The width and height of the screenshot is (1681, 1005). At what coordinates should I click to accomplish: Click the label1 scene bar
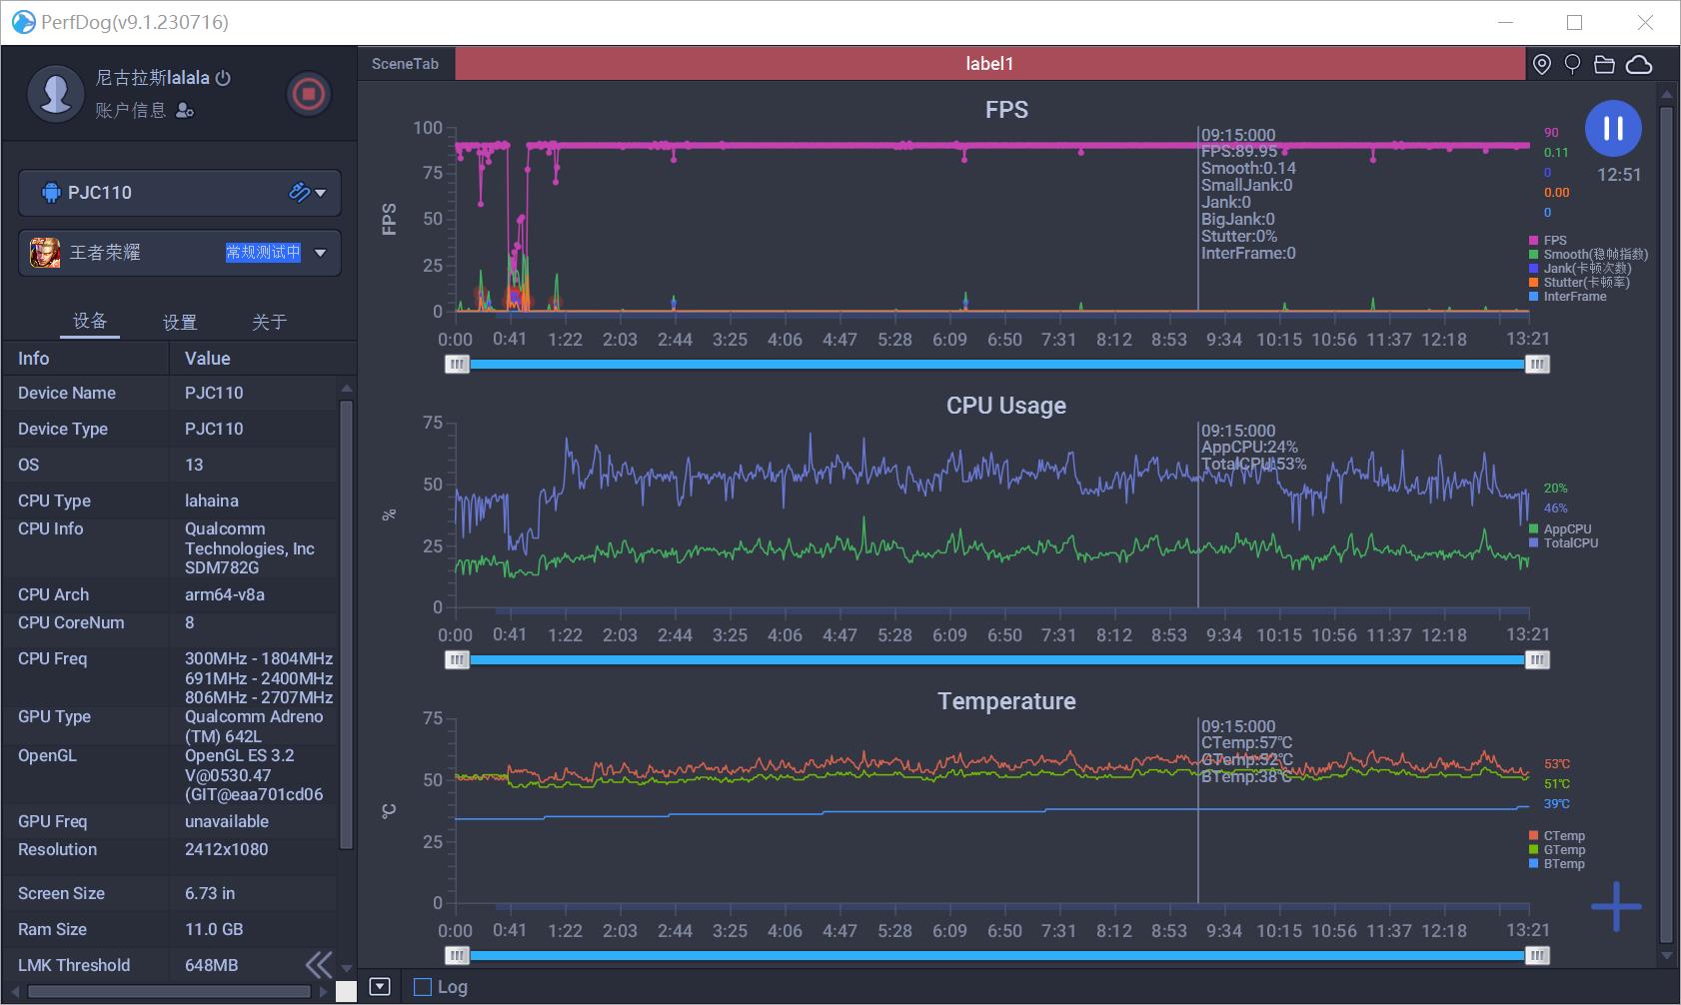coord(989,64)
